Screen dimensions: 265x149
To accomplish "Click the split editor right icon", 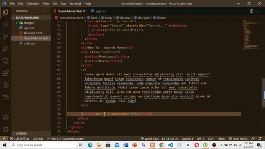I will [251, 11].
